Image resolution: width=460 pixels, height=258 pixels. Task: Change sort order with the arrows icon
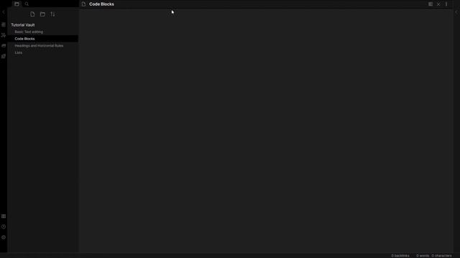52,14
